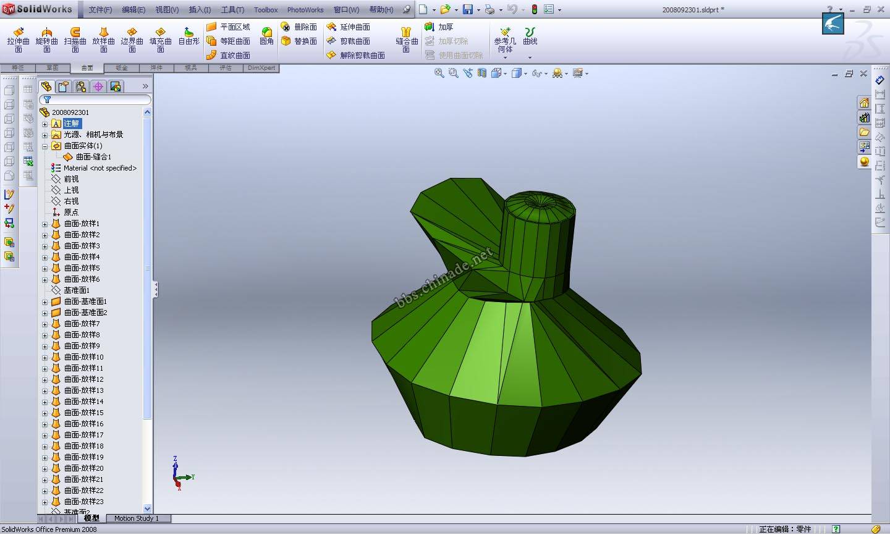890x556 pixels.
Task: Open the 工具(T) menu
Action: coord(232,9)
